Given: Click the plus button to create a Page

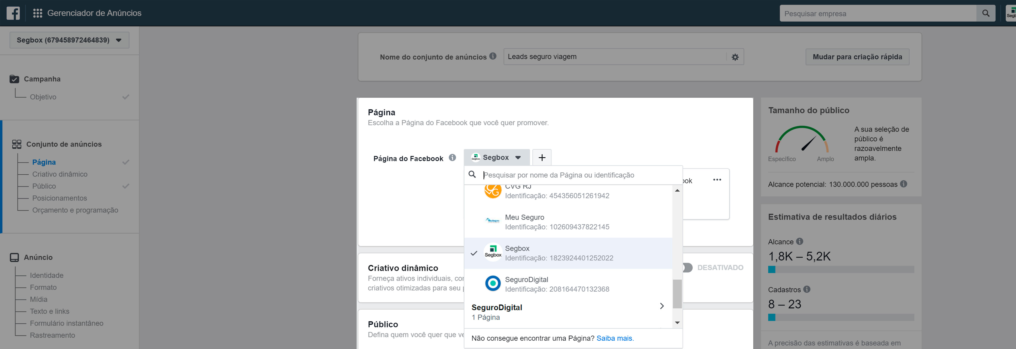Looking at the screenshot, I should [542, 158].
